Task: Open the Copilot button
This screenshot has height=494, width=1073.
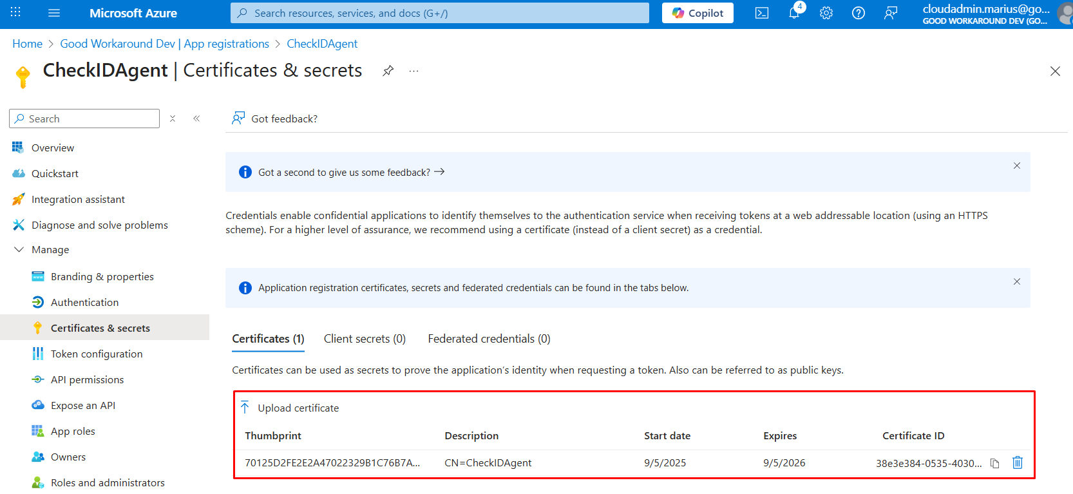Action: click(x=698, y=13)
